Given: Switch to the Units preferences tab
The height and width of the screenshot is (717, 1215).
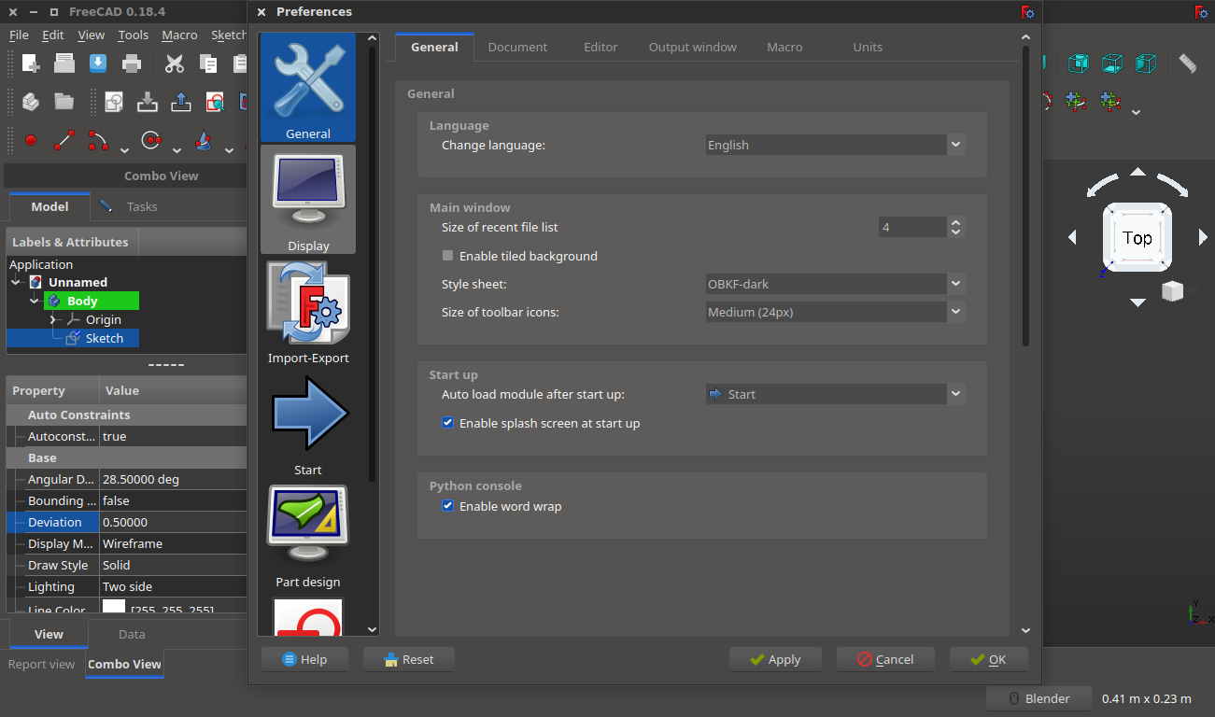Looking at the screenshot, I should [x=868, y=47].
